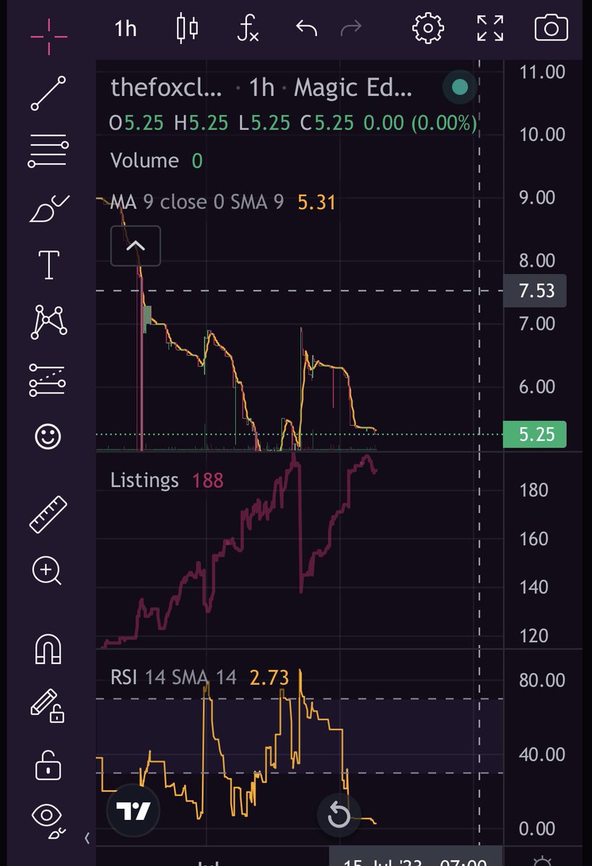This screenshot has width=592, height=866.
Task: Click the 2.73 RSI value
Action: [269, 678]
